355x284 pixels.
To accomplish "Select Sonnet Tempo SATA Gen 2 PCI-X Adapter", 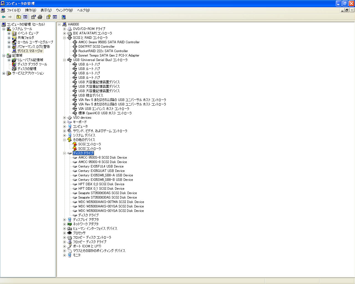I will [x=109, y=55].
